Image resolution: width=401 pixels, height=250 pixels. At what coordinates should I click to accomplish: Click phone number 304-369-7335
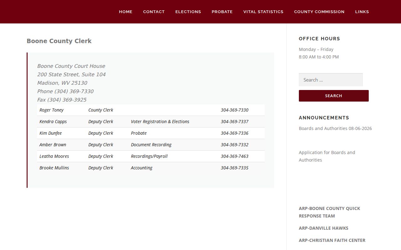click(235, 168)
